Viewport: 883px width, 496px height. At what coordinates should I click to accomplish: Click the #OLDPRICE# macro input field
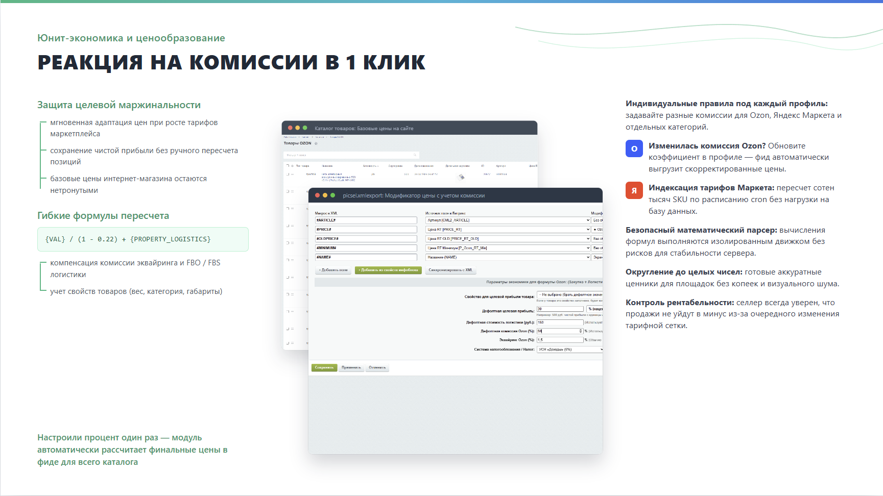pos(366,239)
